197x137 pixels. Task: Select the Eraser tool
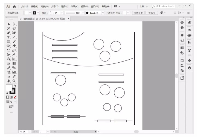click(x=14, y=46)
